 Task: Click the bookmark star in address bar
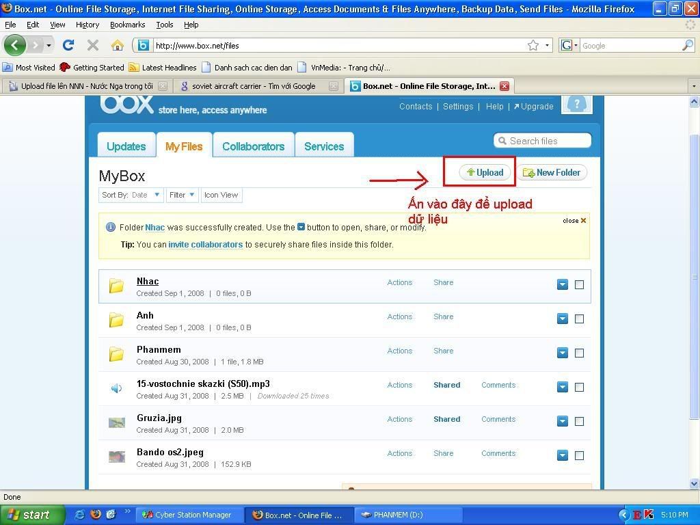[533, 46]
